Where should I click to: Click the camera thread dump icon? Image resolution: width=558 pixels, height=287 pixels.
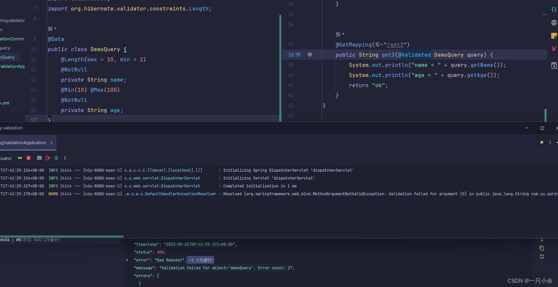(x=39, y=158)
